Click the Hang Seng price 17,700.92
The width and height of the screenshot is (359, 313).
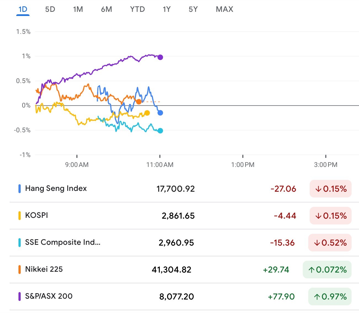176,189
